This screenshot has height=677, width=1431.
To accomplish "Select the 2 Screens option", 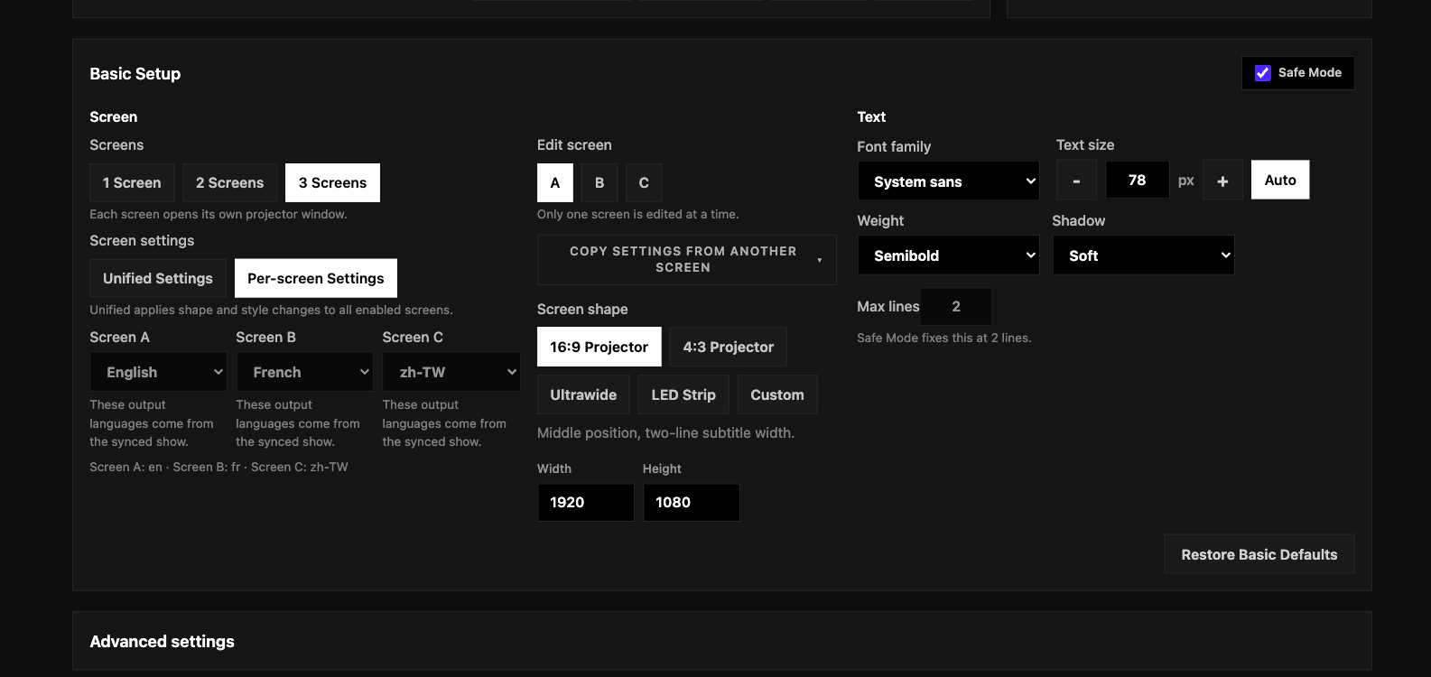I will point(229,182).
